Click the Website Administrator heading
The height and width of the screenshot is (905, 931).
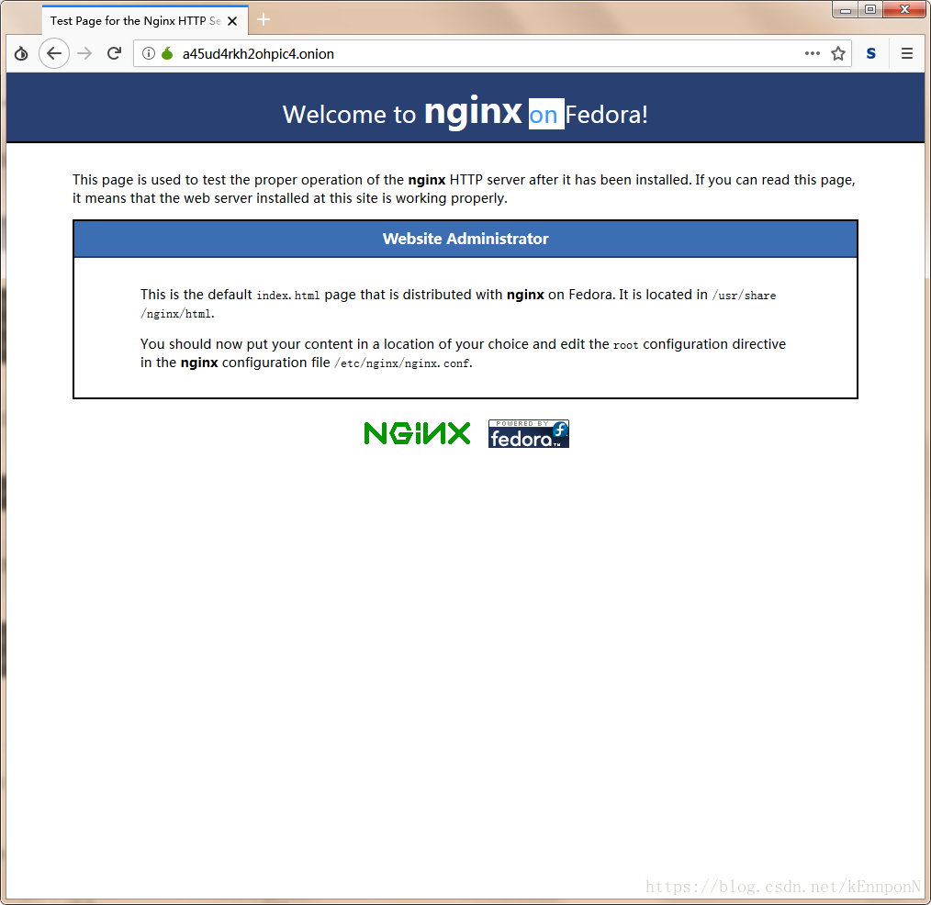[x=465, y=239]
